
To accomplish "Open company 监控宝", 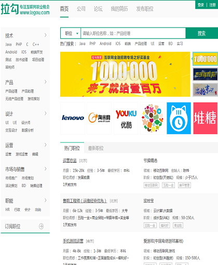I will point(148,201).
